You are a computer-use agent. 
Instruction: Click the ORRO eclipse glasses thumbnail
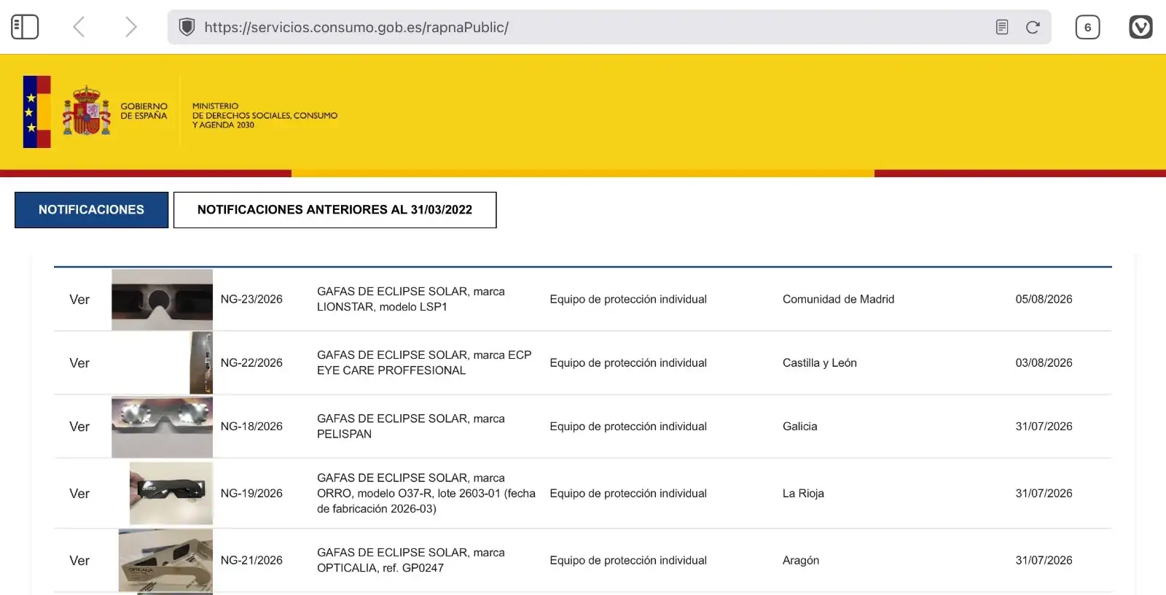171,493
